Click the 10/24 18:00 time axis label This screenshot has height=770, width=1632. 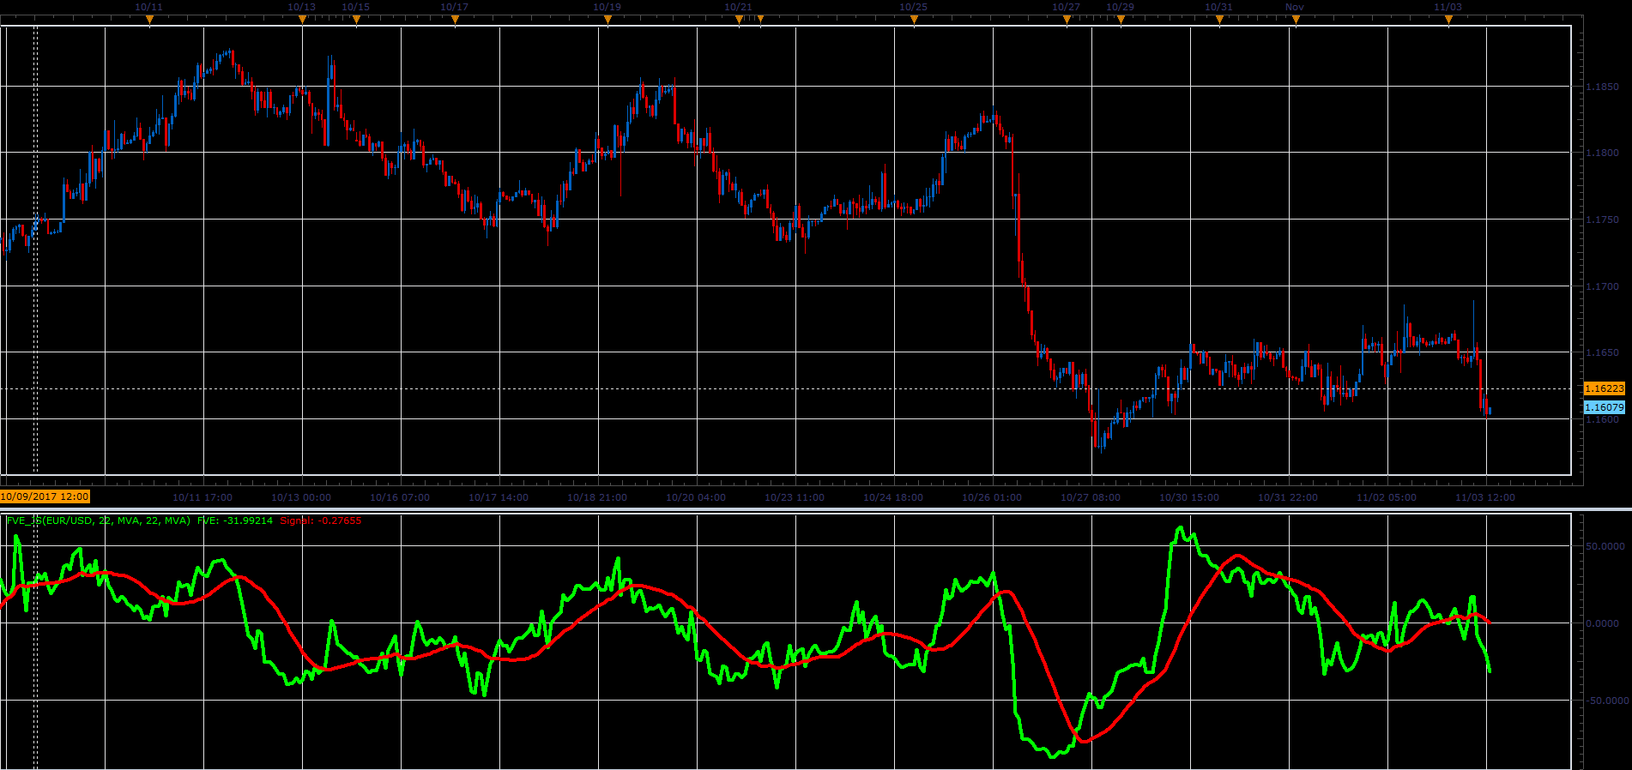pos(893,497)
